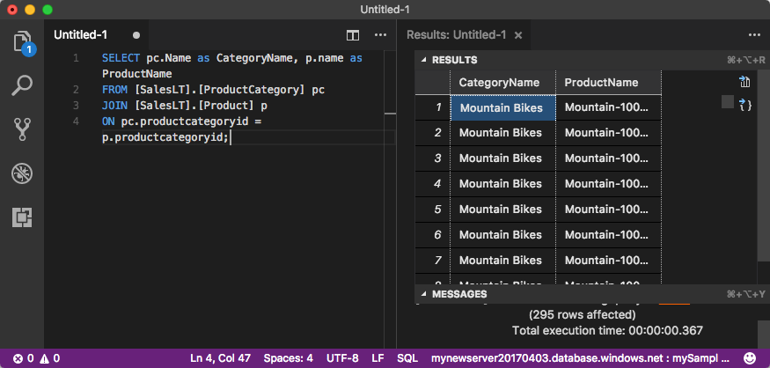Open the Debug view
The height and width of the screenshot is (368, 770).
click(x=22, y=173)
